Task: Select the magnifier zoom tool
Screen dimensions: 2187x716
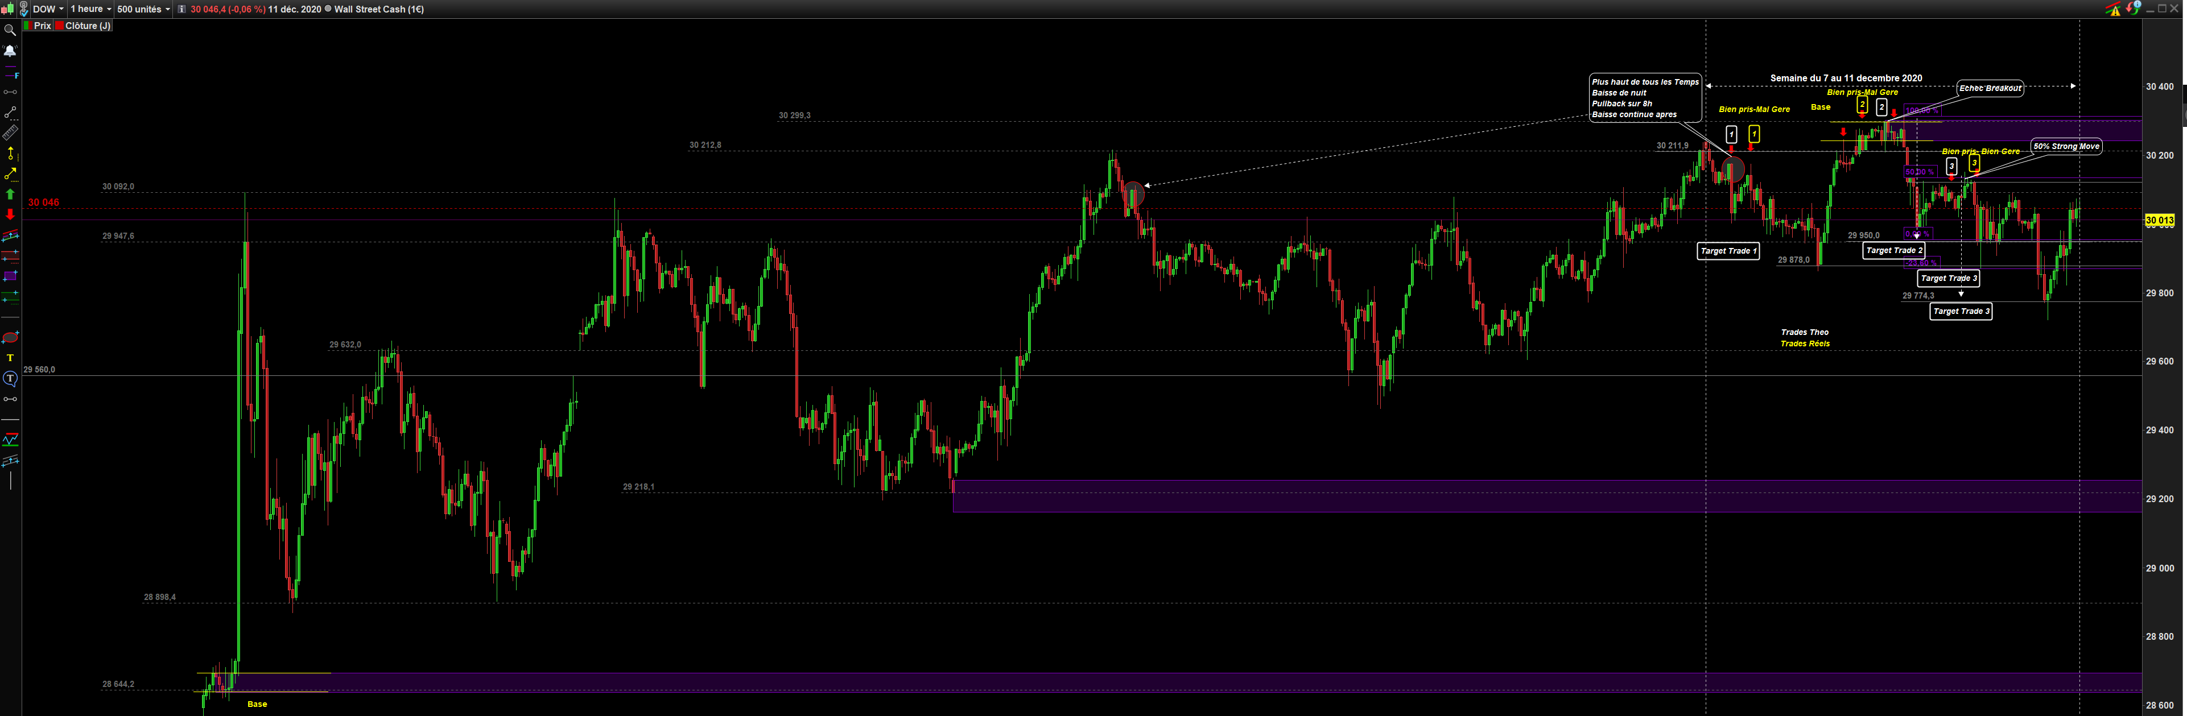Action: click(x=10, y=31)
